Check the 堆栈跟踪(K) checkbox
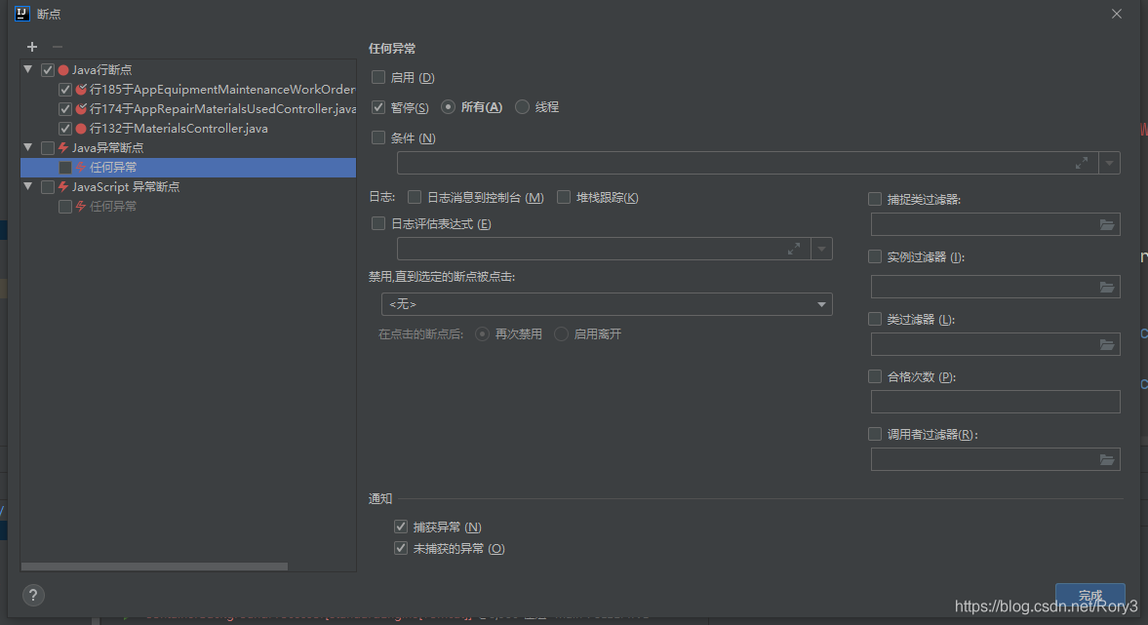Viewport: 1148px width, 625px height. pos(564,197)
